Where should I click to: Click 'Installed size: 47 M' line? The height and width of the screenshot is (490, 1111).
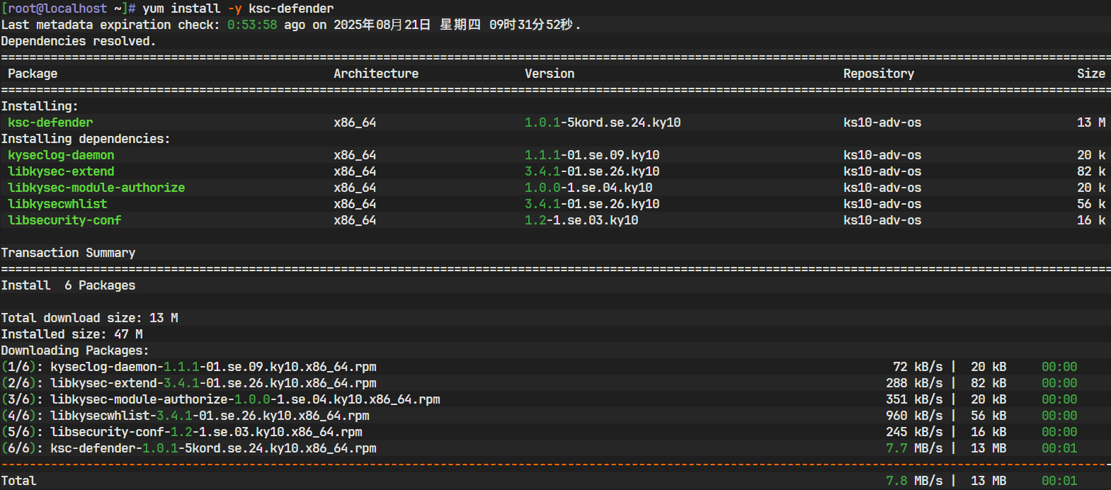tap(72, 334)
